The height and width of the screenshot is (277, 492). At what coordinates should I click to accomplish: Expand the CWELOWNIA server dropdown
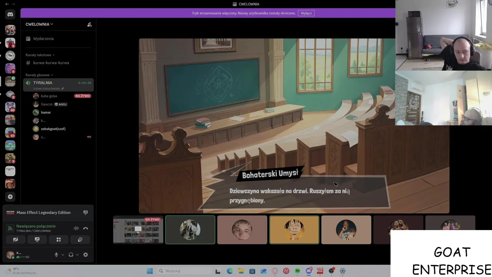point(39,24)
